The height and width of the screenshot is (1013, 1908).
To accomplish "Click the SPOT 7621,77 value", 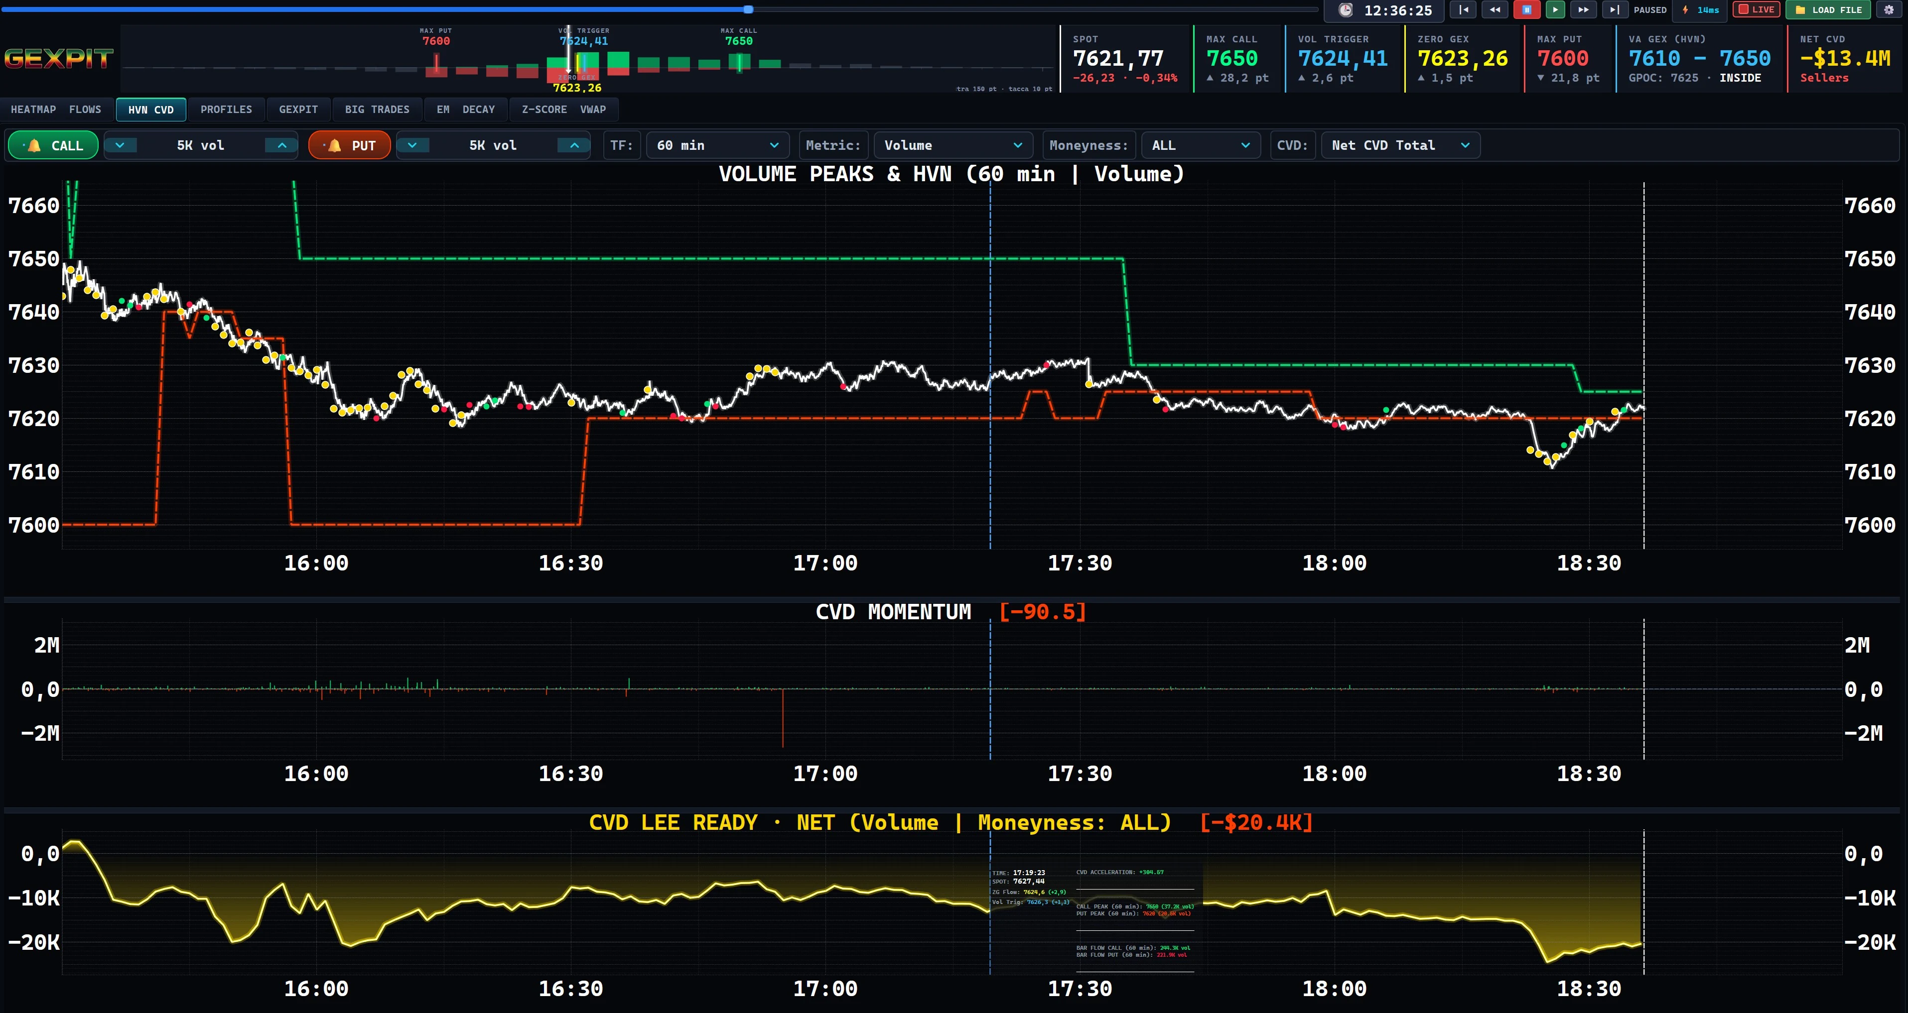I will 1118,58.
